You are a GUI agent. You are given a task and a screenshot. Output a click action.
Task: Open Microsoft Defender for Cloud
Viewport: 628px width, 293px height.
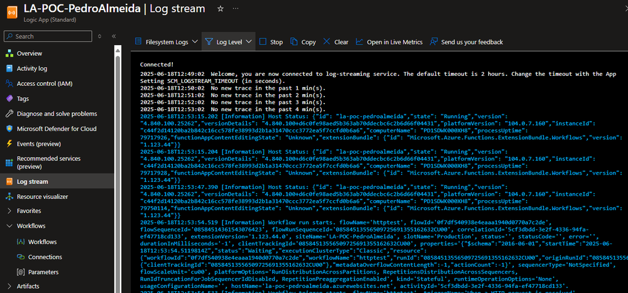click(57, 129)
